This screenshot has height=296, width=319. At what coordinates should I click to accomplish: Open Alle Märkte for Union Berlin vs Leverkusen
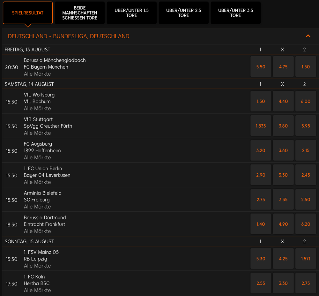[37, 182]
